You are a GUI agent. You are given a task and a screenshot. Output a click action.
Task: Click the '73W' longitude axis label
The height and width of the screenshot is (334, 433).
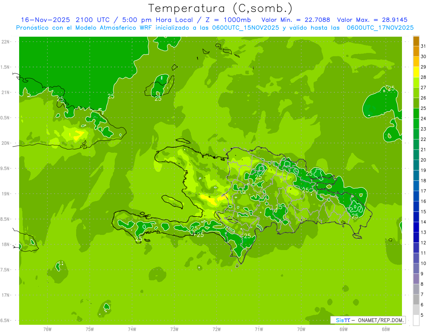click(x=174, y=329)
